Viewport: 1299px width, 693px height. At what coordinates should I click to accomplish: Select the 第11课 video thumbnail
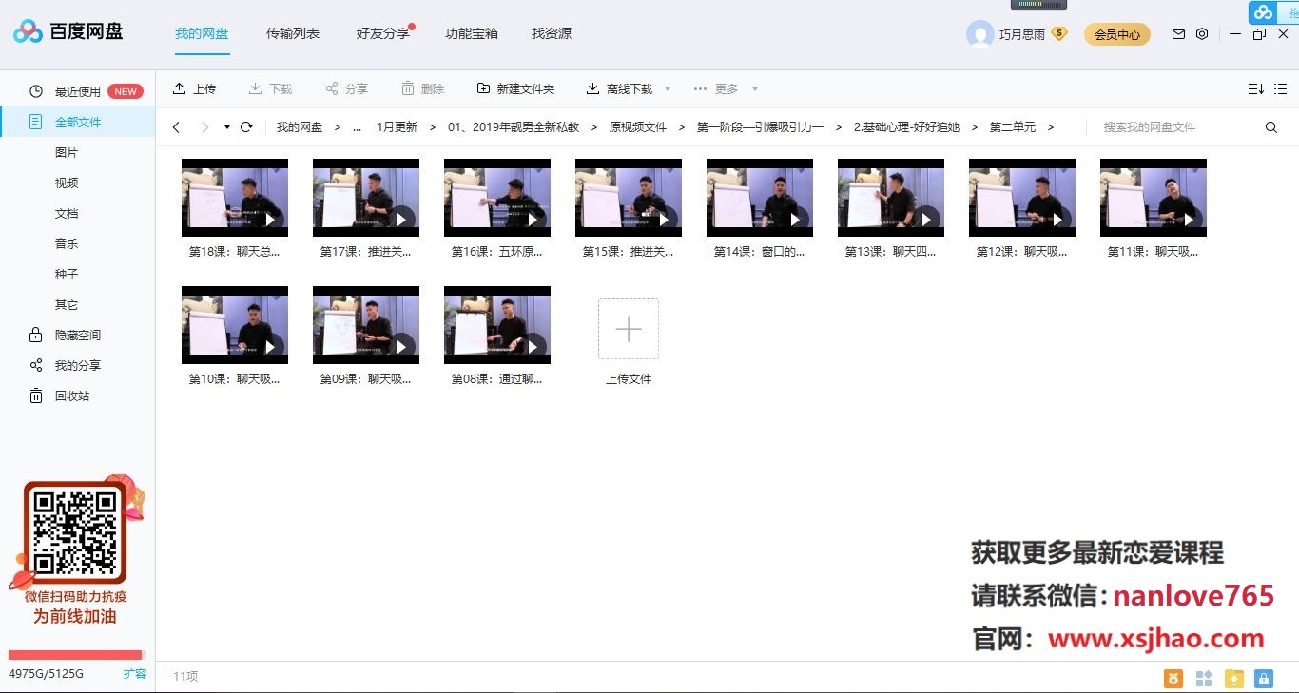click(1154, 198)
